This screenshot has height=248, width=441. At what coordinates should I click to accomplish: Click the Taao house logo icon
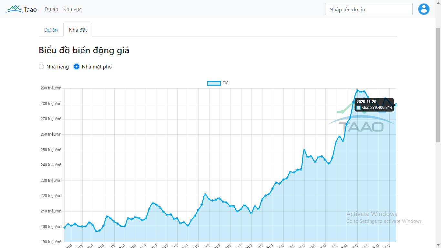point(14,9)
